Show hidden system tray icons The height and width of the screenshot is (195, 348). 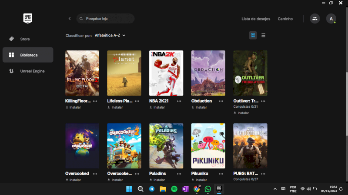pos(275,189)
